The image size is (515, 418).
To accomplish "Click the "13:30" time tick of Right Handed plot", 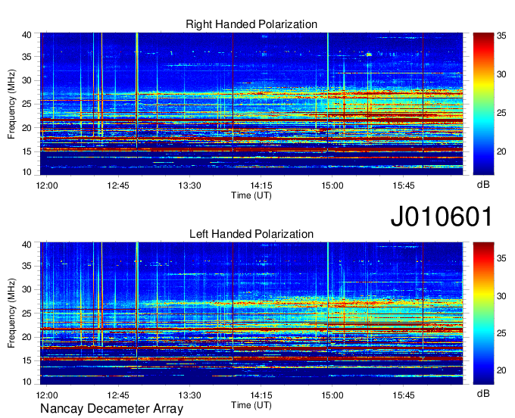I will tap(190, 186).
